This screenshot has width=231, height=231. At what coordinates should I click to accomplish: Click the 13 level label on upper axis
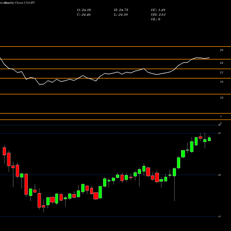221,98
